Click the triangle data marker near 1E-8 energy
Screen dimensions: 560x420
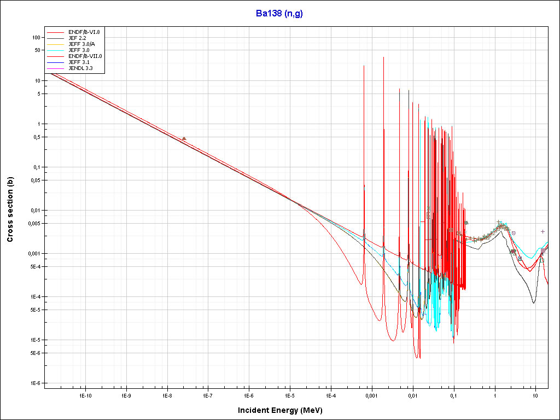[x=184, y=139]
